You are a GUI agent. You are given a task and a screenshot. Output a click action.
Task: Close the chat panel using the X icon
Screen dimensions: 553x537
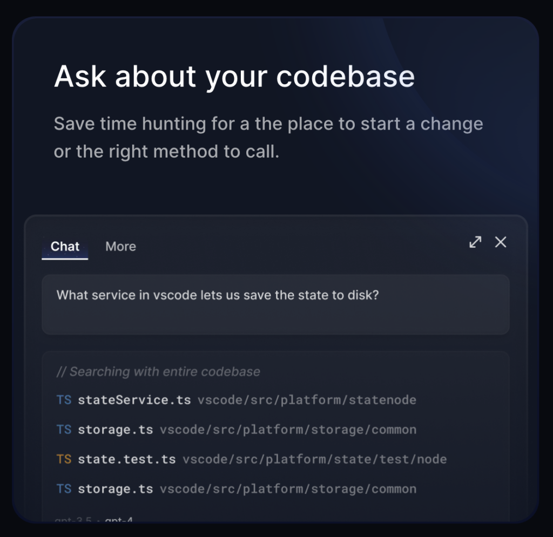[501, 242]
